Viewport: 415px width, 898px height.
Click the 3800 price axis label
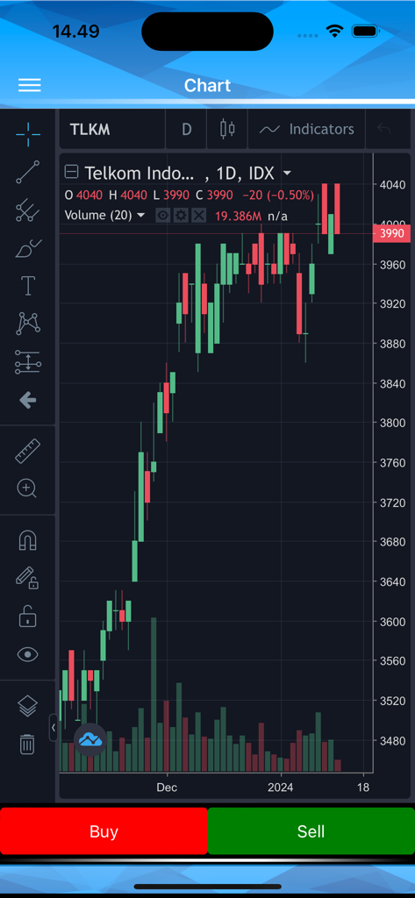pyautogui.click(x=392, y=423)
